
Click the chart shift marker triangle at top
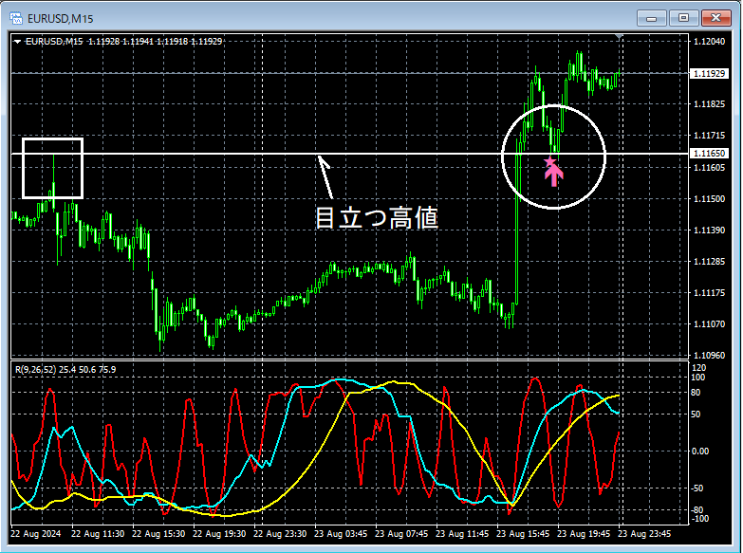point(619,36)
